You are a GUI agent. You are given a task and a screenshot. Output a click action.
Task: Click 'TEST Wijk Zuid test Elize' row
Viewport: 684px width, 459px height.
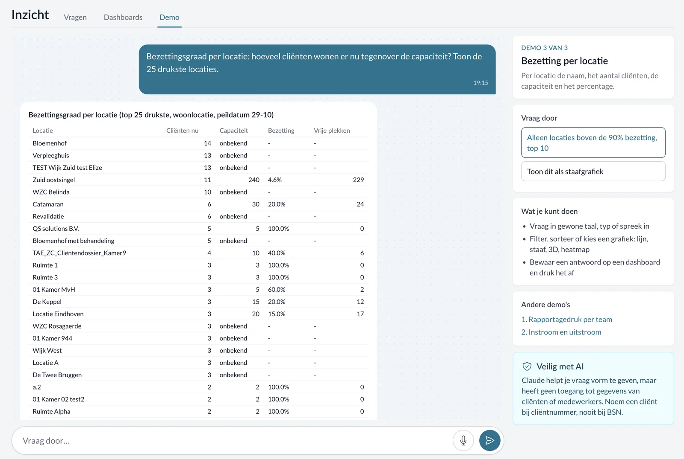198,168
